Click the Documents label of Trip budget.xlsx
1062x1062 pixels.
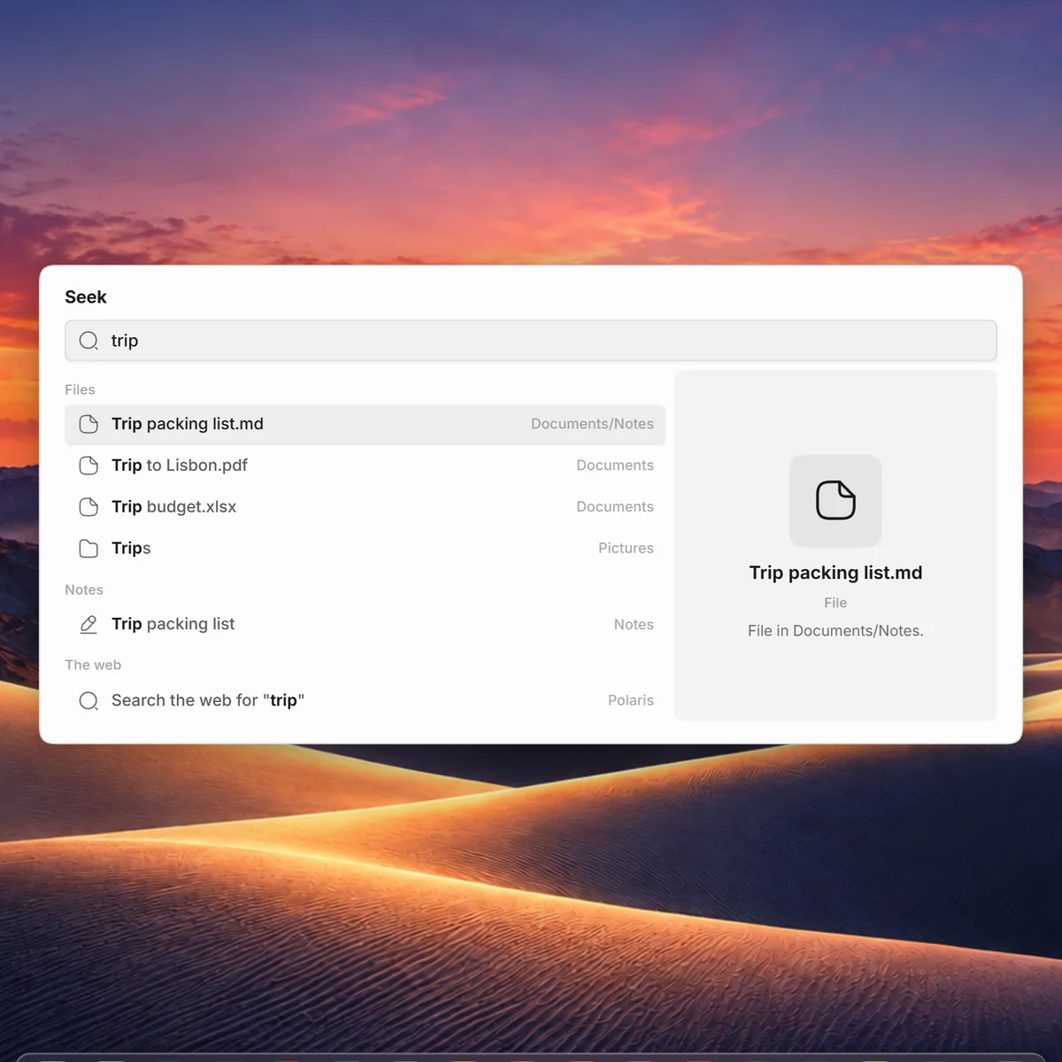coord(615,507)
